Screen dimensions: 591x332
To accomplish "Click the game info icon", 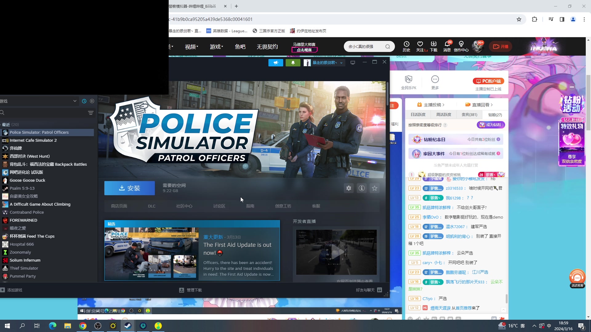I will (x=362, y=188).
